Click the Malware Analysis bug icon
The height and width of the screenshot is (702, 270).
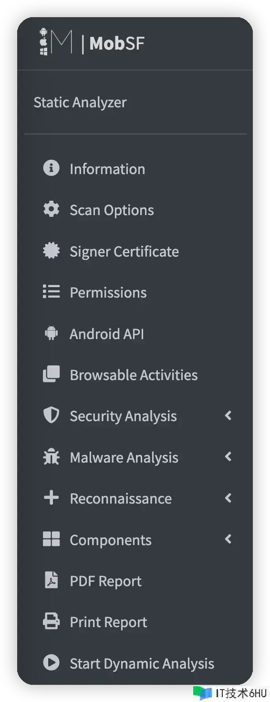(x=51, y=457)
